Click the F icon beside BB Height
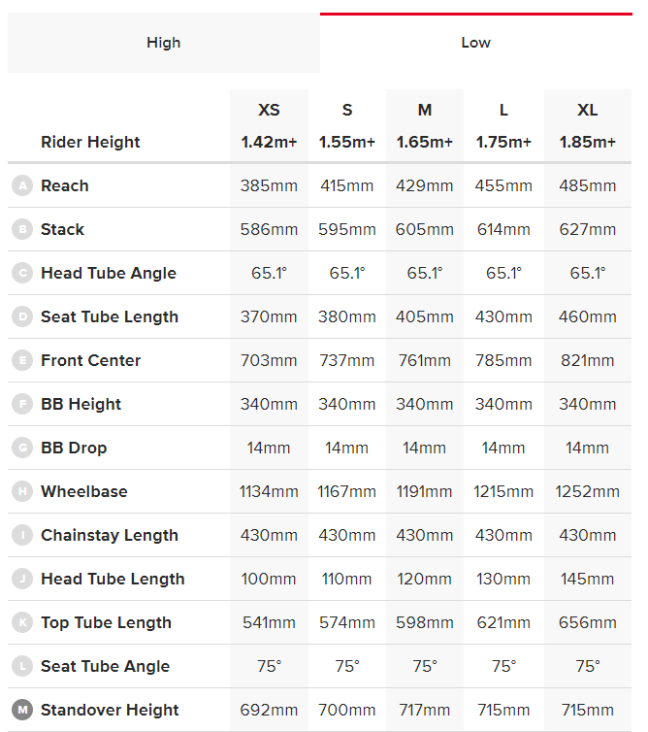Image resolution: width=648 pixels, height=732 pixels. pyautogui.click(x=21, y=404)
